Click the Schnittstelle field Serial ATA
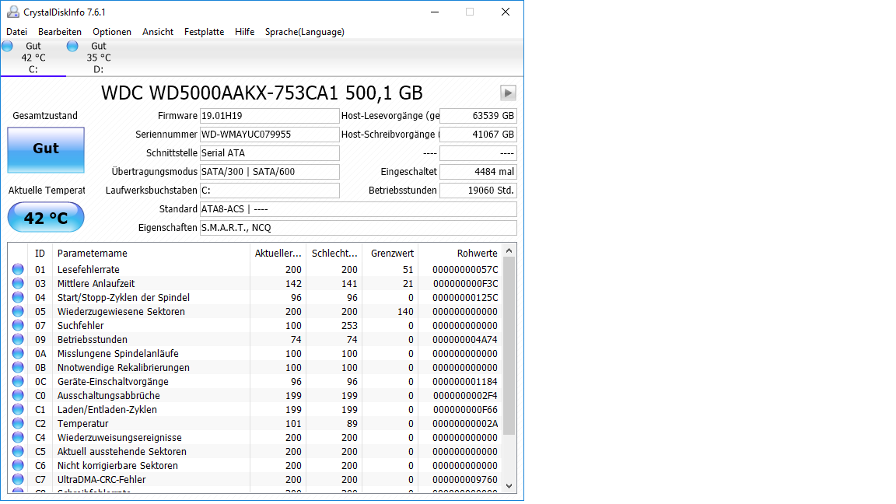 click(x=270, y=153)
